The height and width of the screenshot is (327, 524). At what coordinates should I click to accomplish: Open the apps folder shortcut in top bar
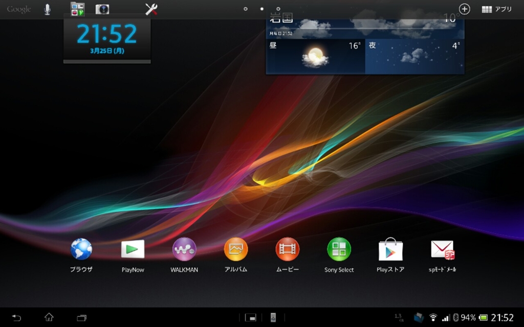77,9
